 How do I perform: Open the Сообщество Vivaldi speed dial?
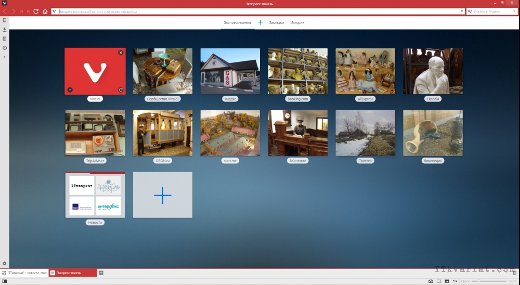pos(162,71)
